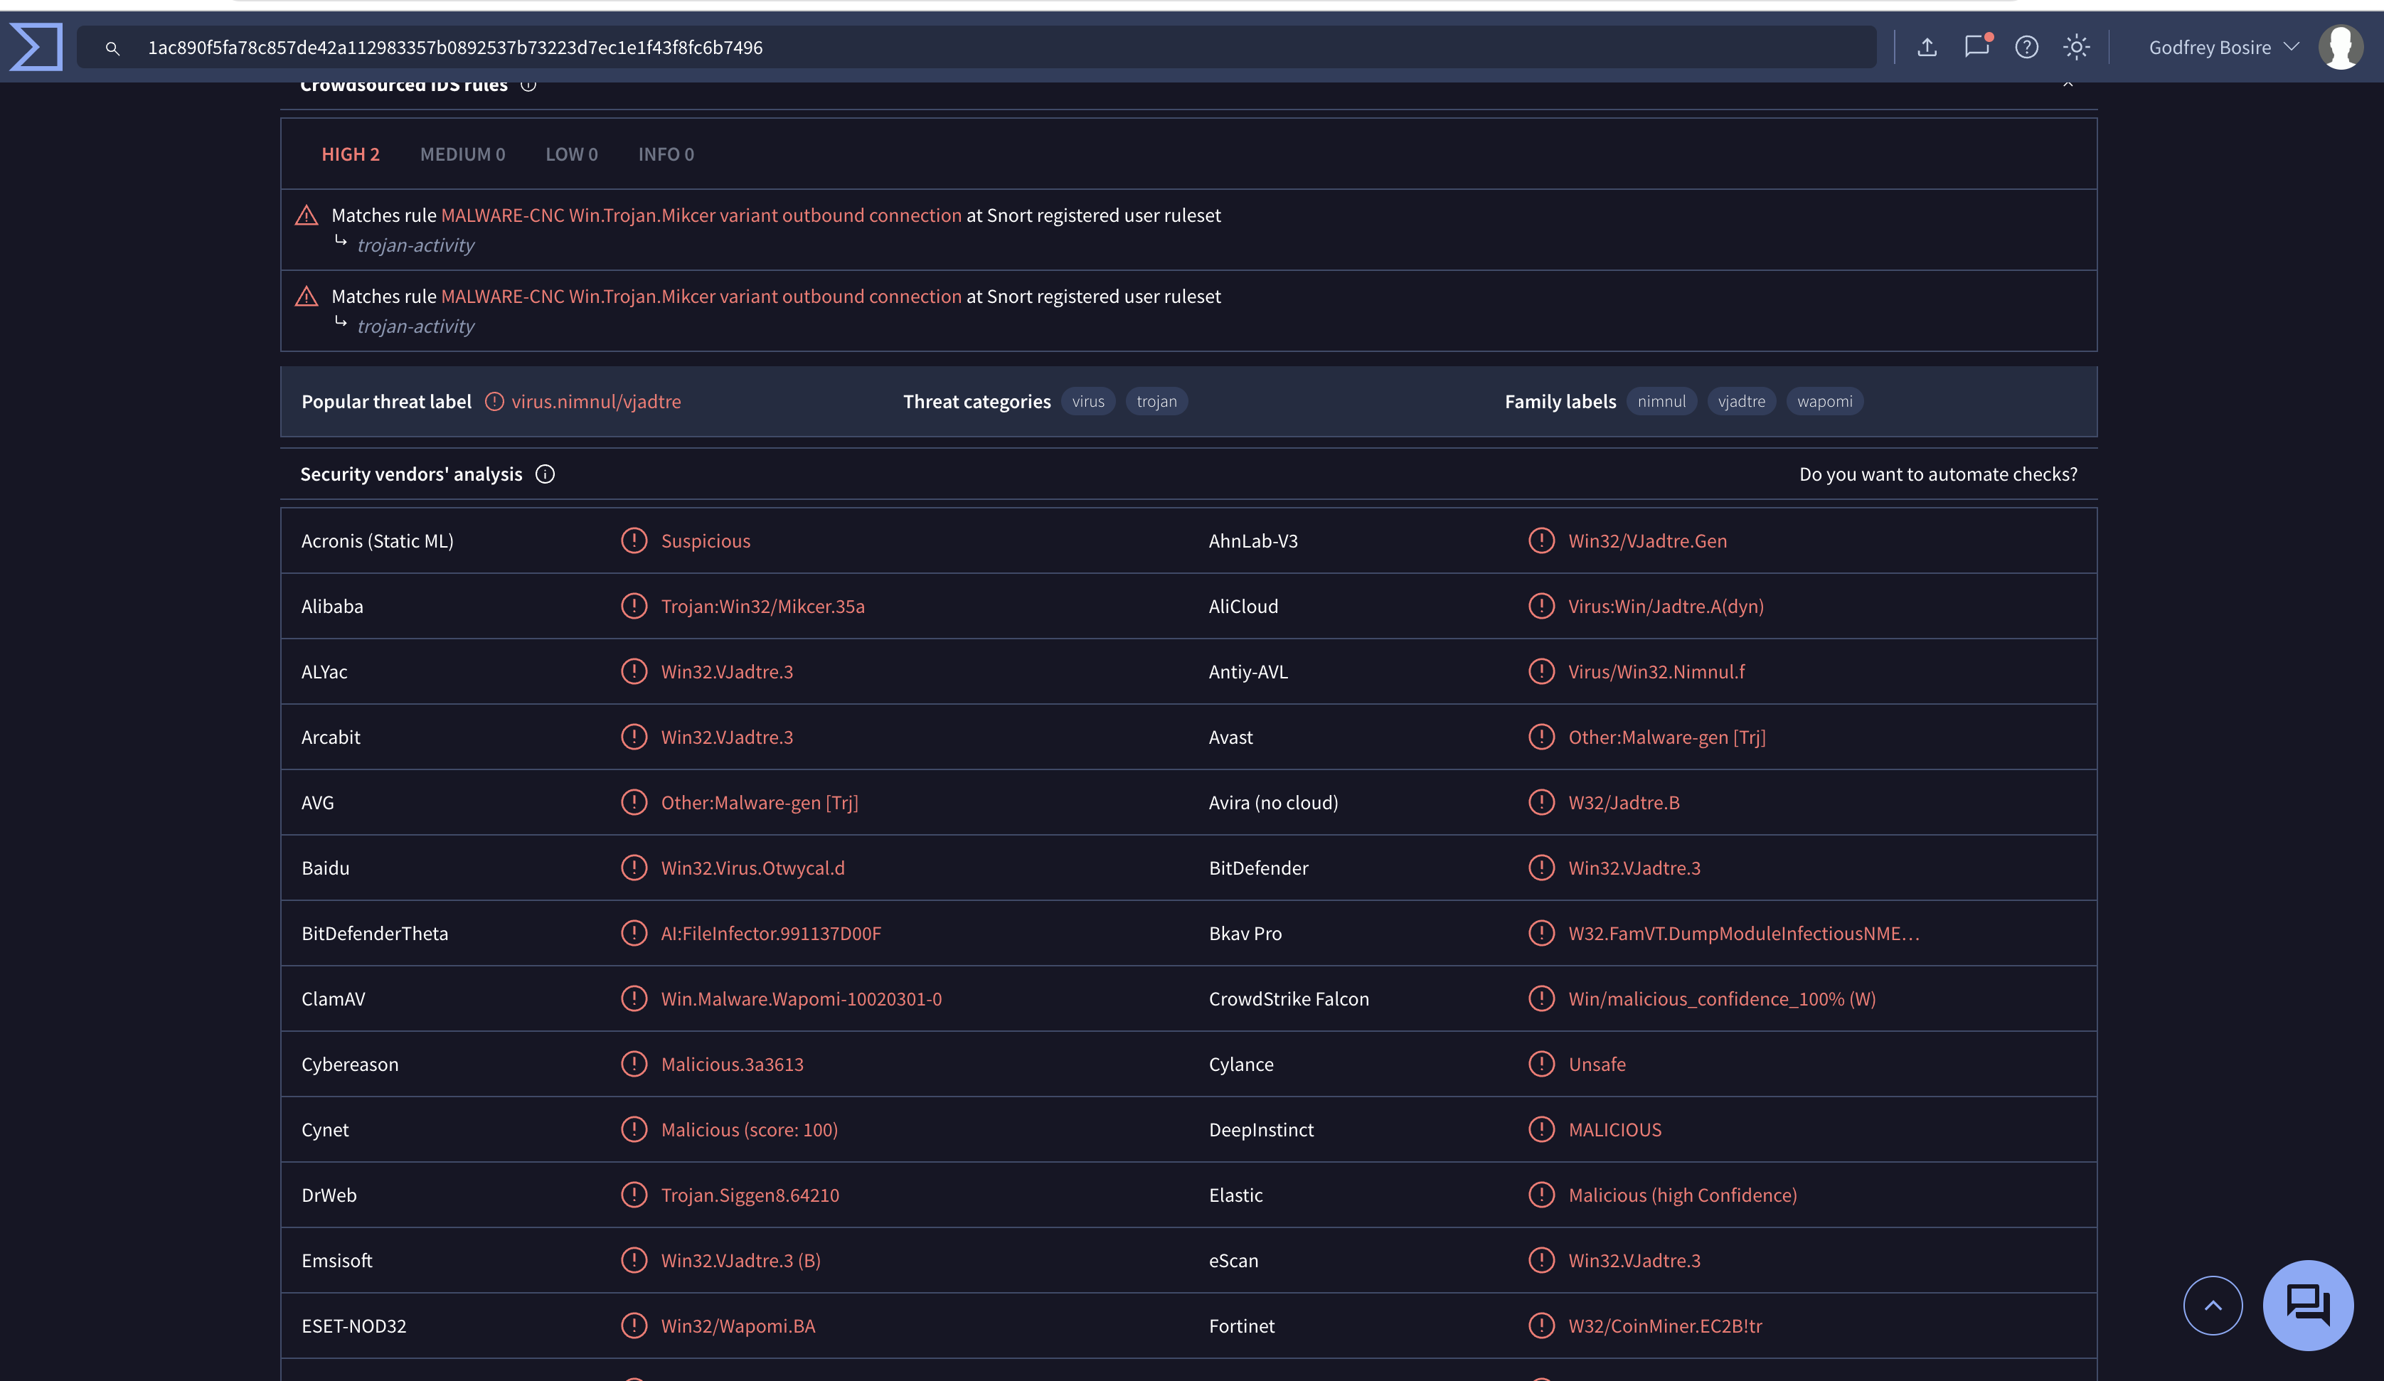Click the Avira (no cloud) vendor name

(x=1273, y=802)
